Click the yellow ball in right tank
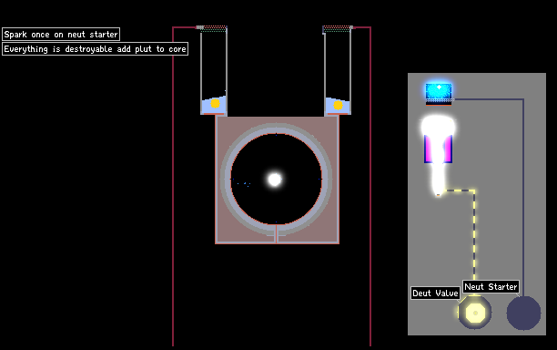This screenshot has width=557, height=350. coord(339,106)
